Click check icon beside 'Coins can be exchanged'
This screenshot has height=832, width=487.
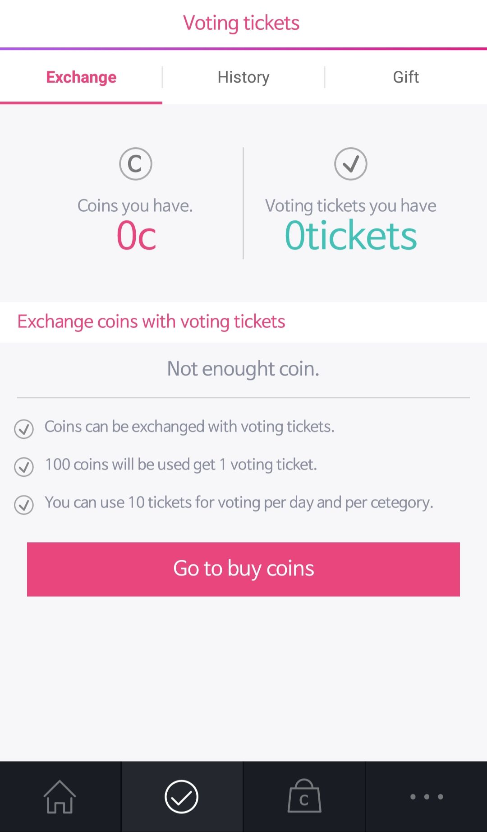(24, 429)
